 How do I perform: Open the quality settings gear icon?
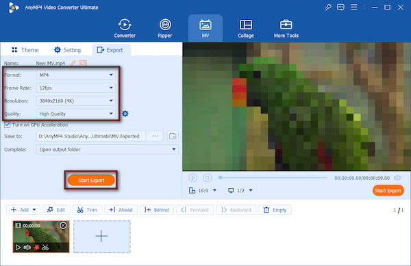tap(125, 114)
